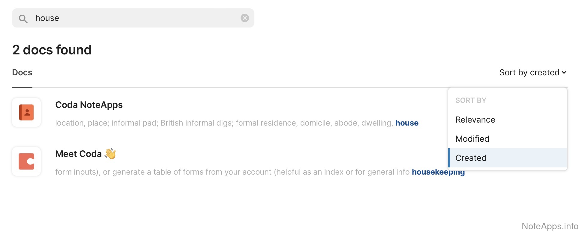Click the Coda NoteApps result snippet text
This screenshot has height=232, width=579.
(x=224, y=123)
